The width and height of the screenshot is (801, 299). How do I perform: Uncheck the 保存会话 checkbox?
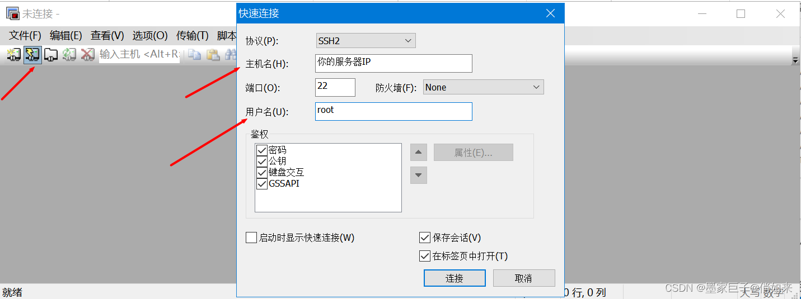pos(425,238)
